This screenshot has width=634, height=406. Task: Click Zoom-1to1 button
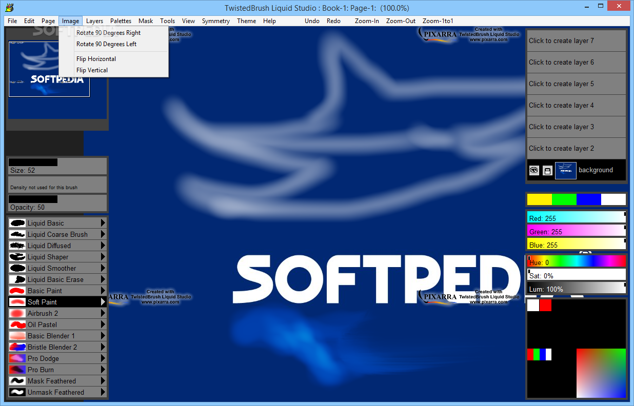click(438, 21)
